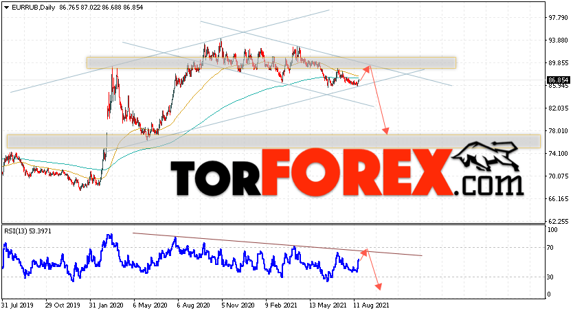Click the RSI 100 level label
Image resolution: width=573 pixels, height=313 pixels.
pyautogui.click(x=552, y=230)
